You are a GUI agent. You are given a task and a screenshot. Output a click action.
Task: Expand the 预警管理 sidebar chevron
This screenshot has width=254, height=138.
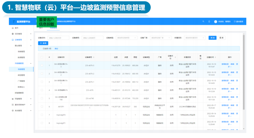coord(31,99)
